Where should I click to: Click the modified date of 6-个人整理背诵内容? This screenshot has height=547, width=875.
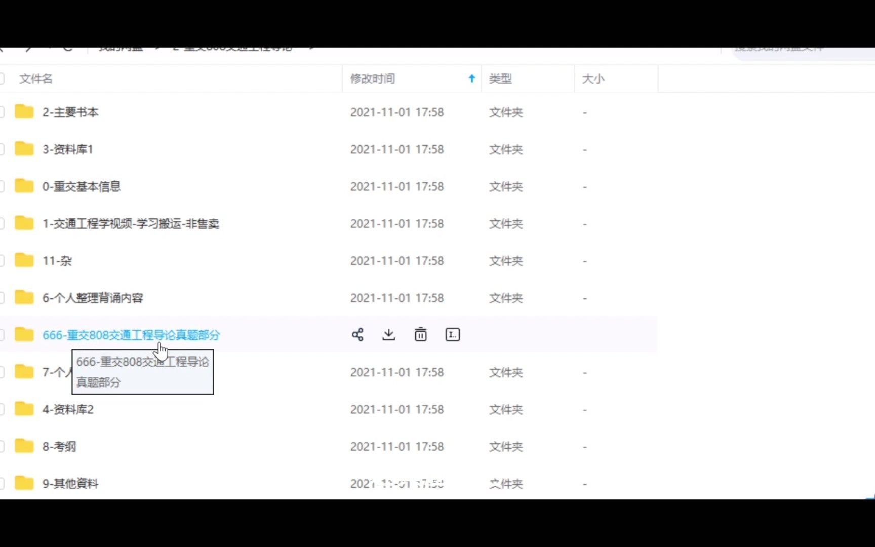397,298
